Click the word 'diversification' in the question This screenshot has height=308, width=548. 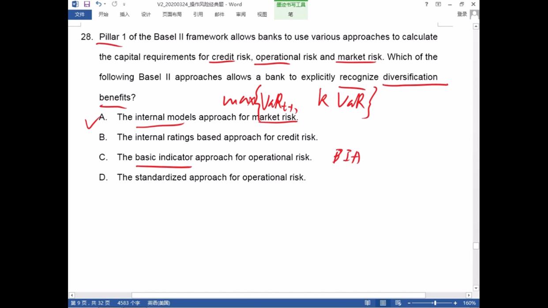(410, 77)
